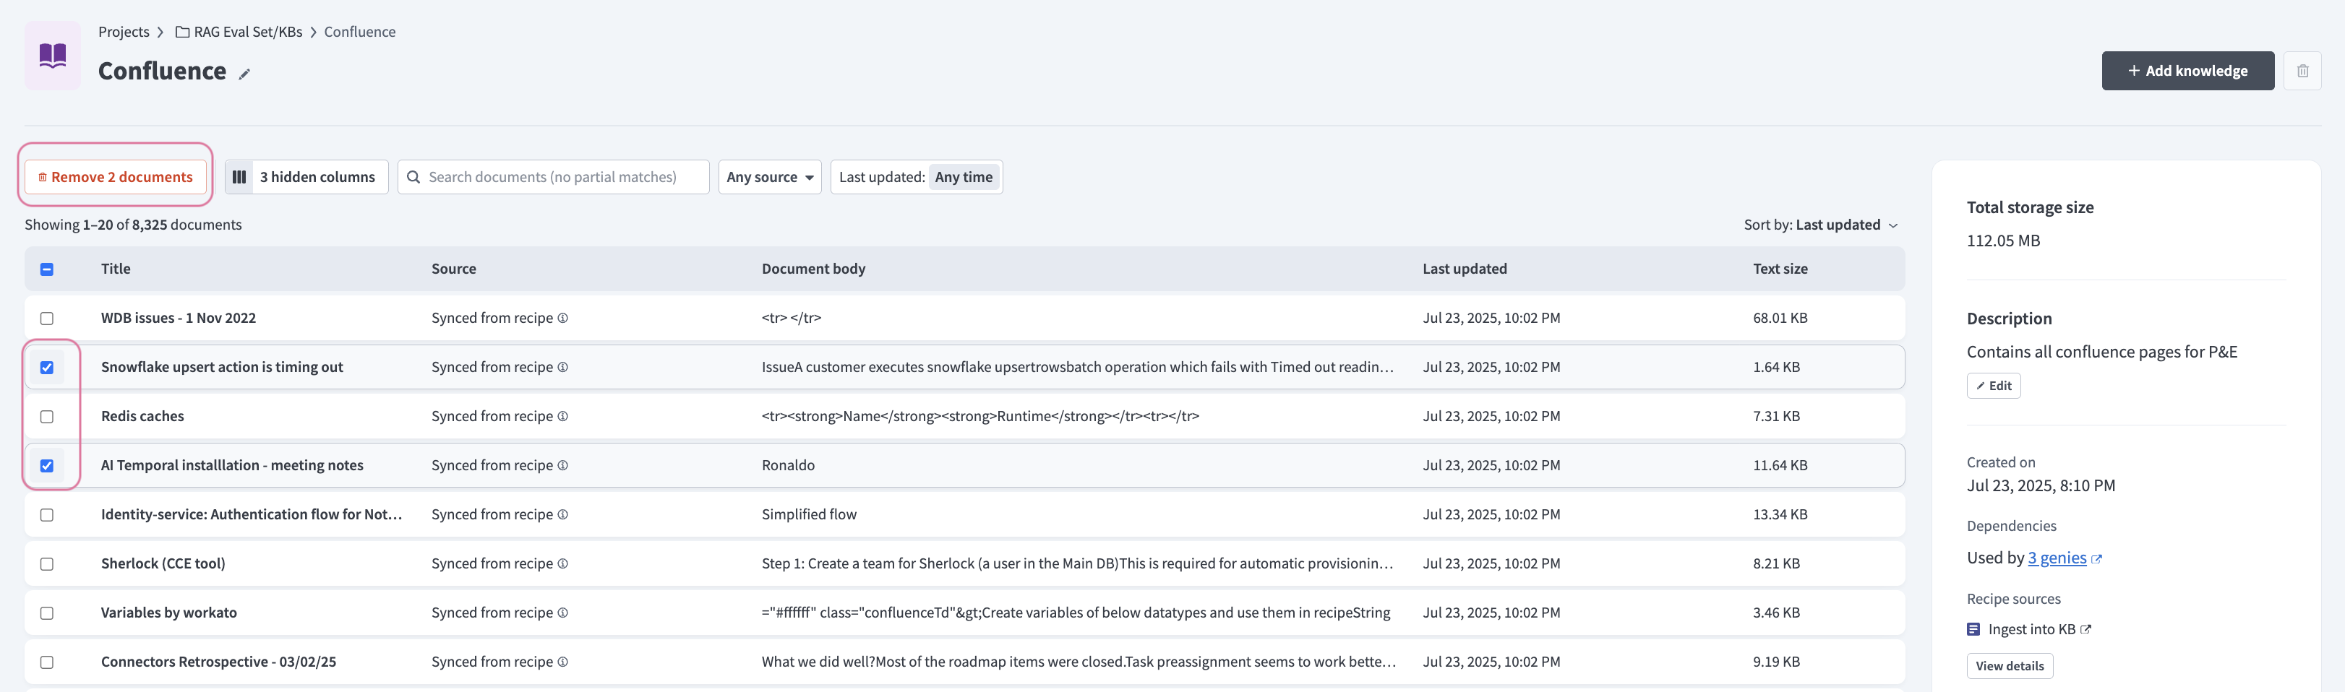Uncheck Snowflake upsert action document checkbox
Image resolution: width=2345 pixels, height=692 pixels.
(x=47, y=368)
